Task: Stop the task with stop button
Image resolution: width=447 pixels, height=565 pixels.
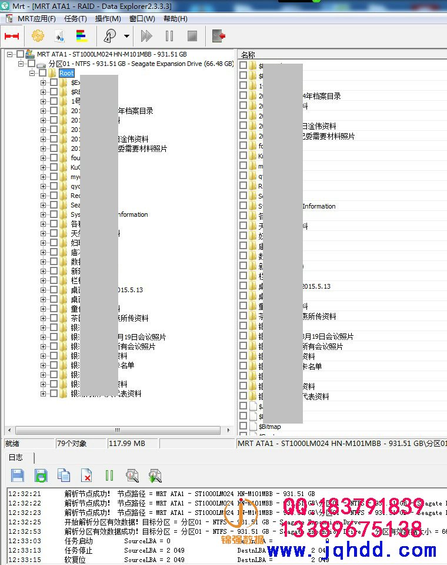Action: tap(192, 36)
